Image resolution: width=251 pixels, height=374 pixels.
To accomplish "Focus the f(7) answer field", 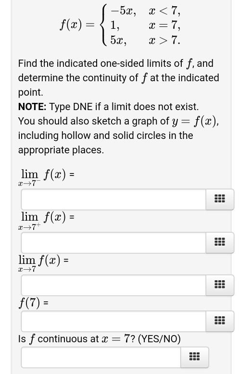I will 113,321.
